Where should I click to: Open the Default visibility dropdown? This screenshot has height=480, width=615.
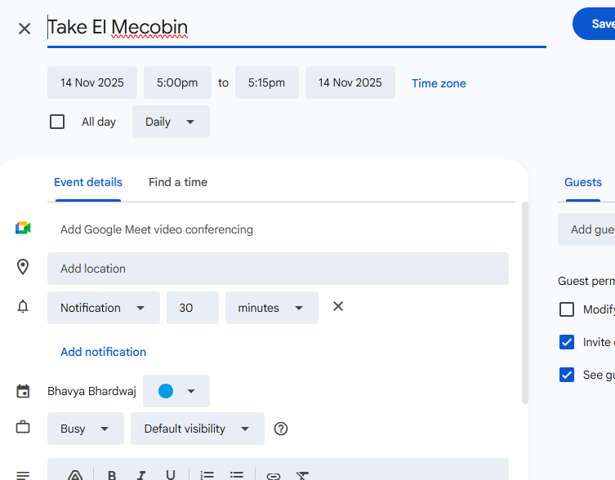(x=198, y=429)
